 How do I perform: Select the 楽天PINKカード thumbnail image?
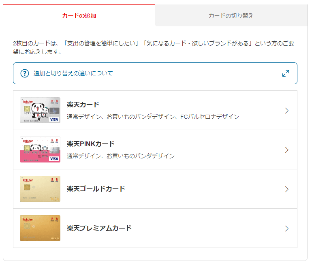(x=40, y=150)
